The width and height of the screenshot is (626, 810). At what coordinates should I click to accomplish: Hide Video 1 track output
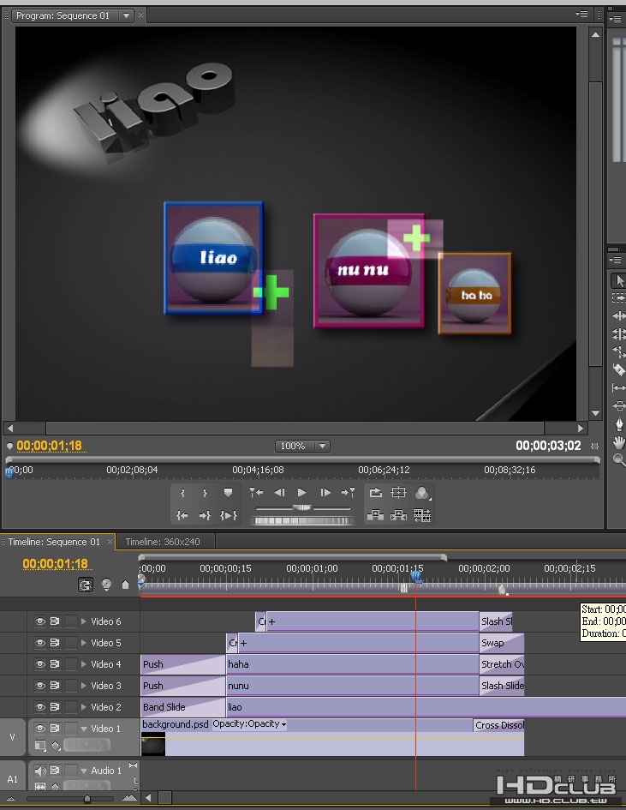(x=39, y=729)
